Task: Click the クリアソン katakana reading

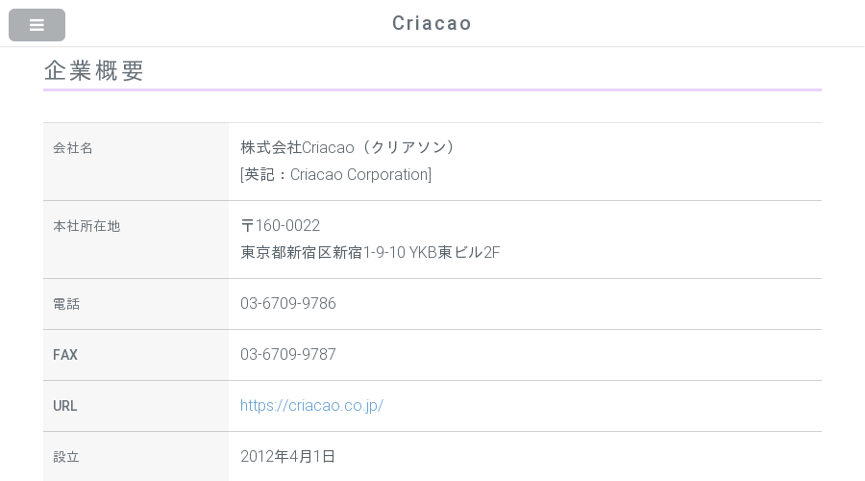Action: [x=408, y=147]
